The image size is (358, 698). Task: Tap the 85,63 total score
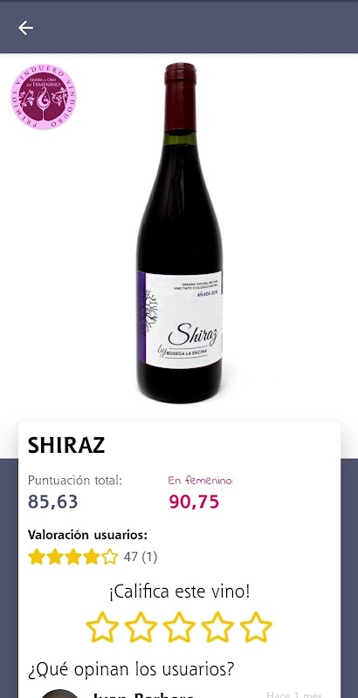pos(53,502)
